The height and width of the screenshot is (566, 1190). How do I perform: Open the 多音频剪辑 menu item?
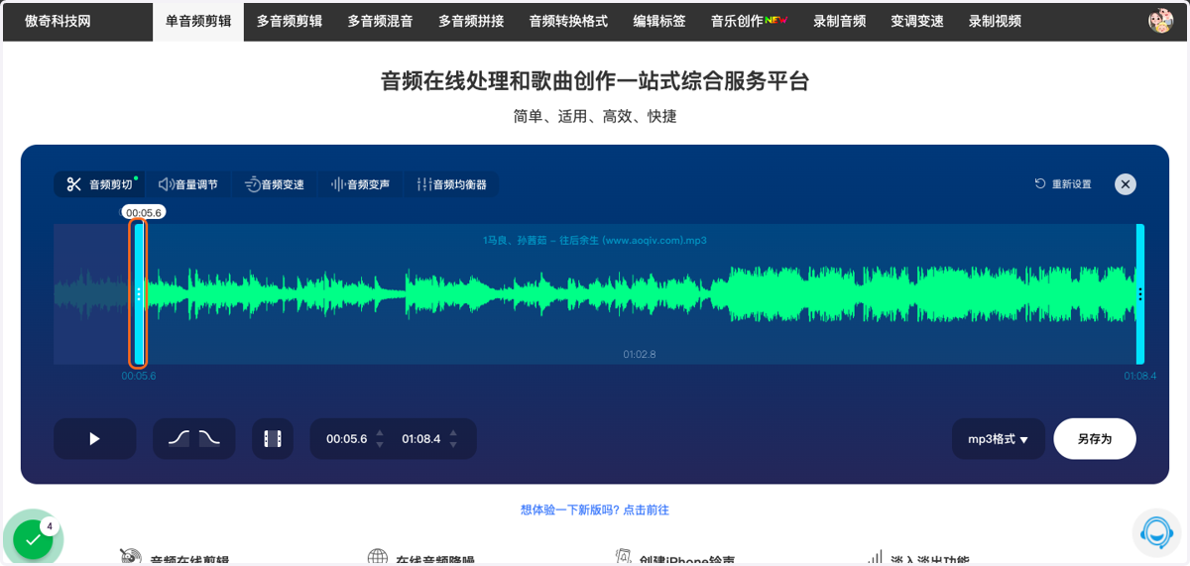pos(290,21)
